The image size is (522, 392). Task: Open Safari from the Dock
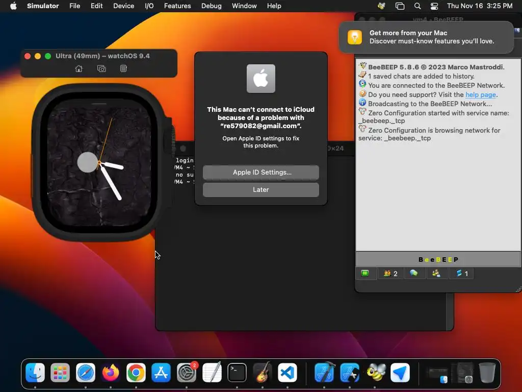pos(86,372)
